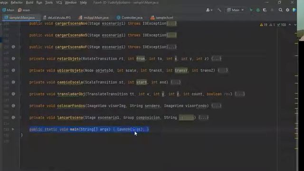
Task: Click the Debug bug icon
Action: point(258,10)
